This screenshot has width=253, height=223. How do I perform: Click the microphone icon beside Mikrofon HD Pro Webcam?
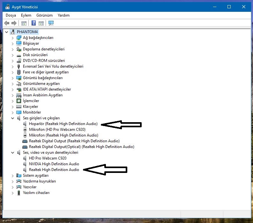pos(25,130)
